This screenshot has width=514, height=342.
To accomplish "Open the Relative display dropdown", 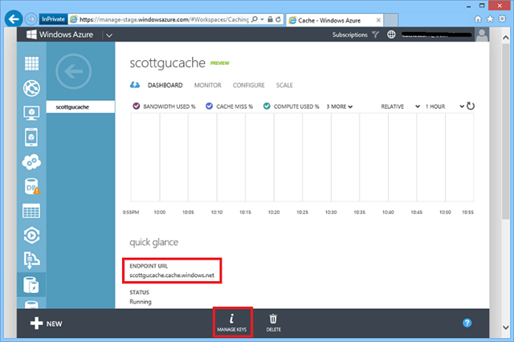I will pos(400,107).
